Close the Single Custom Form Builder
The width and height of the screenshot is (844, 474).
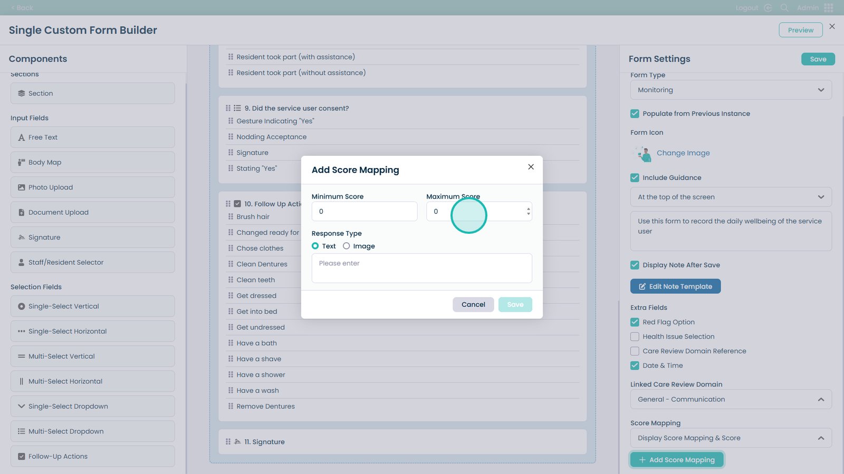pyautogui.click(x=832, y=26)
